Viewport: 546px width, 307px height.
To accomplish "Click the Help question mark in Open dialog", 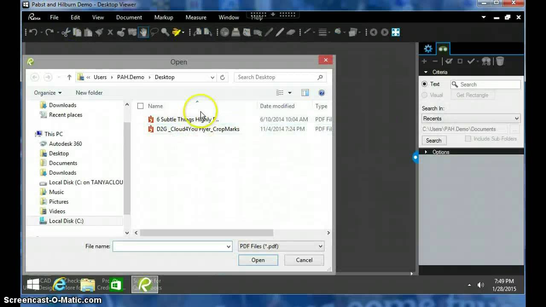I will click(x=322, y=93).
